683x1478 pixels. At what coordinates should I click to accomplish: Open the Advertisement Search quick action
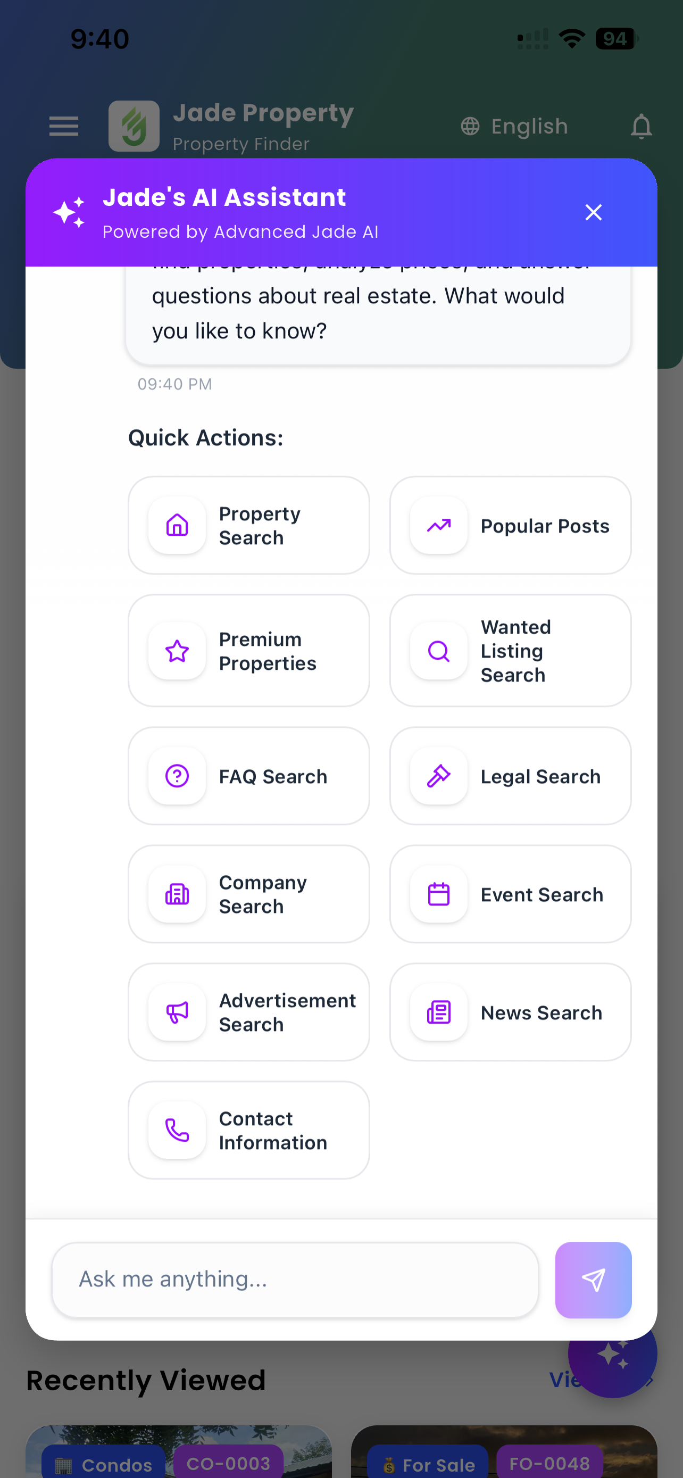[x=249, y=1012]
